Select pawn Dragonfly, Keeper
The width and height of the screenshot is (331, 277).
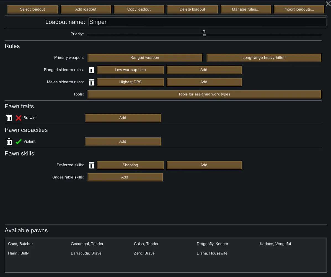212,244
